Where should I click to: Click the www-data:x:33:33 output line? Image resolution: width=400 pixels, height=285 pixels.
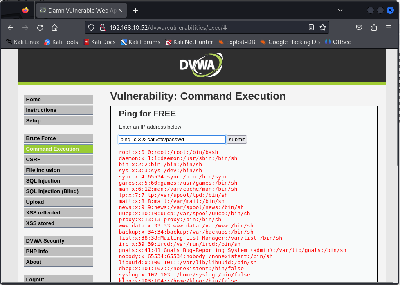pyautogui.click(x=186, y=226)
